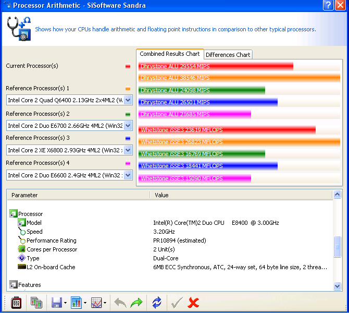Image resolution: width=349 pixels, height=313 pixels.
Task: Select the 6MB ECC Synchronous cache value
Action: pos(240,267)
